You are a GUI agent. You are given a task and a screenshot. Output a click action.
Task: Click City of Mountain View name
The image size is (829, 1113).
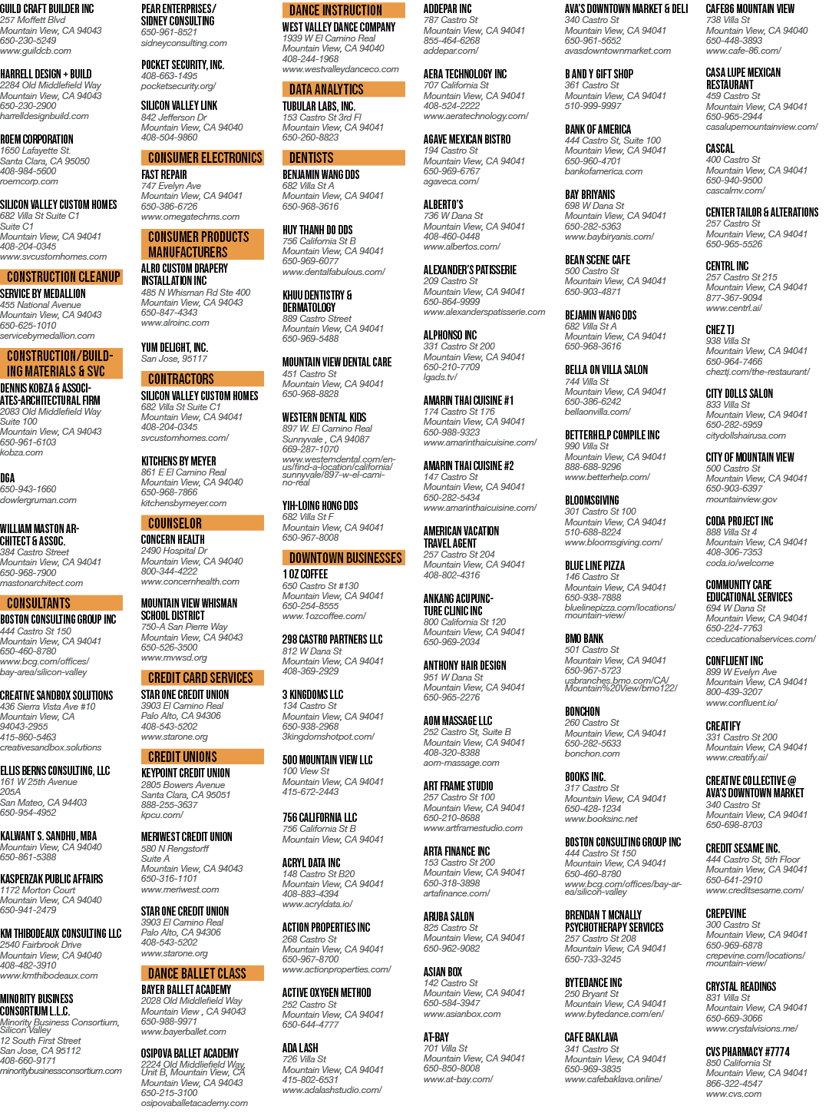(x=750, y=457)
